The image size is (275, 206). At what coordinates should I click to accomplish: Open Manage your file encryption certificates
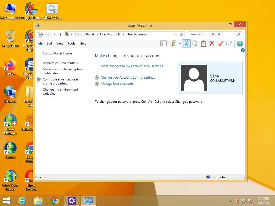click(x=63, y=71)
